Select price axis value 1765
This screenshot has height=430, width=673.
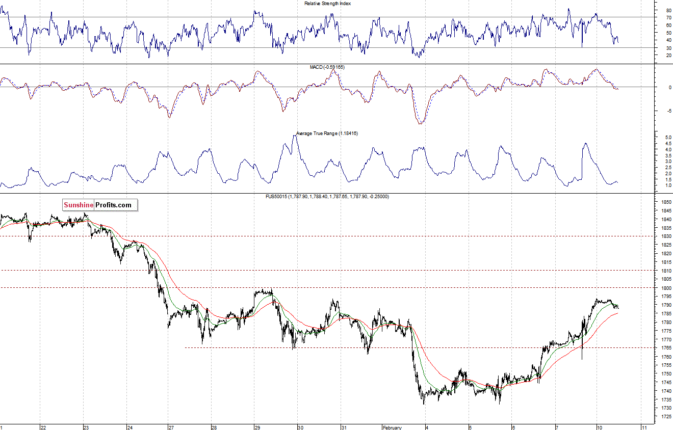[665, 348]
